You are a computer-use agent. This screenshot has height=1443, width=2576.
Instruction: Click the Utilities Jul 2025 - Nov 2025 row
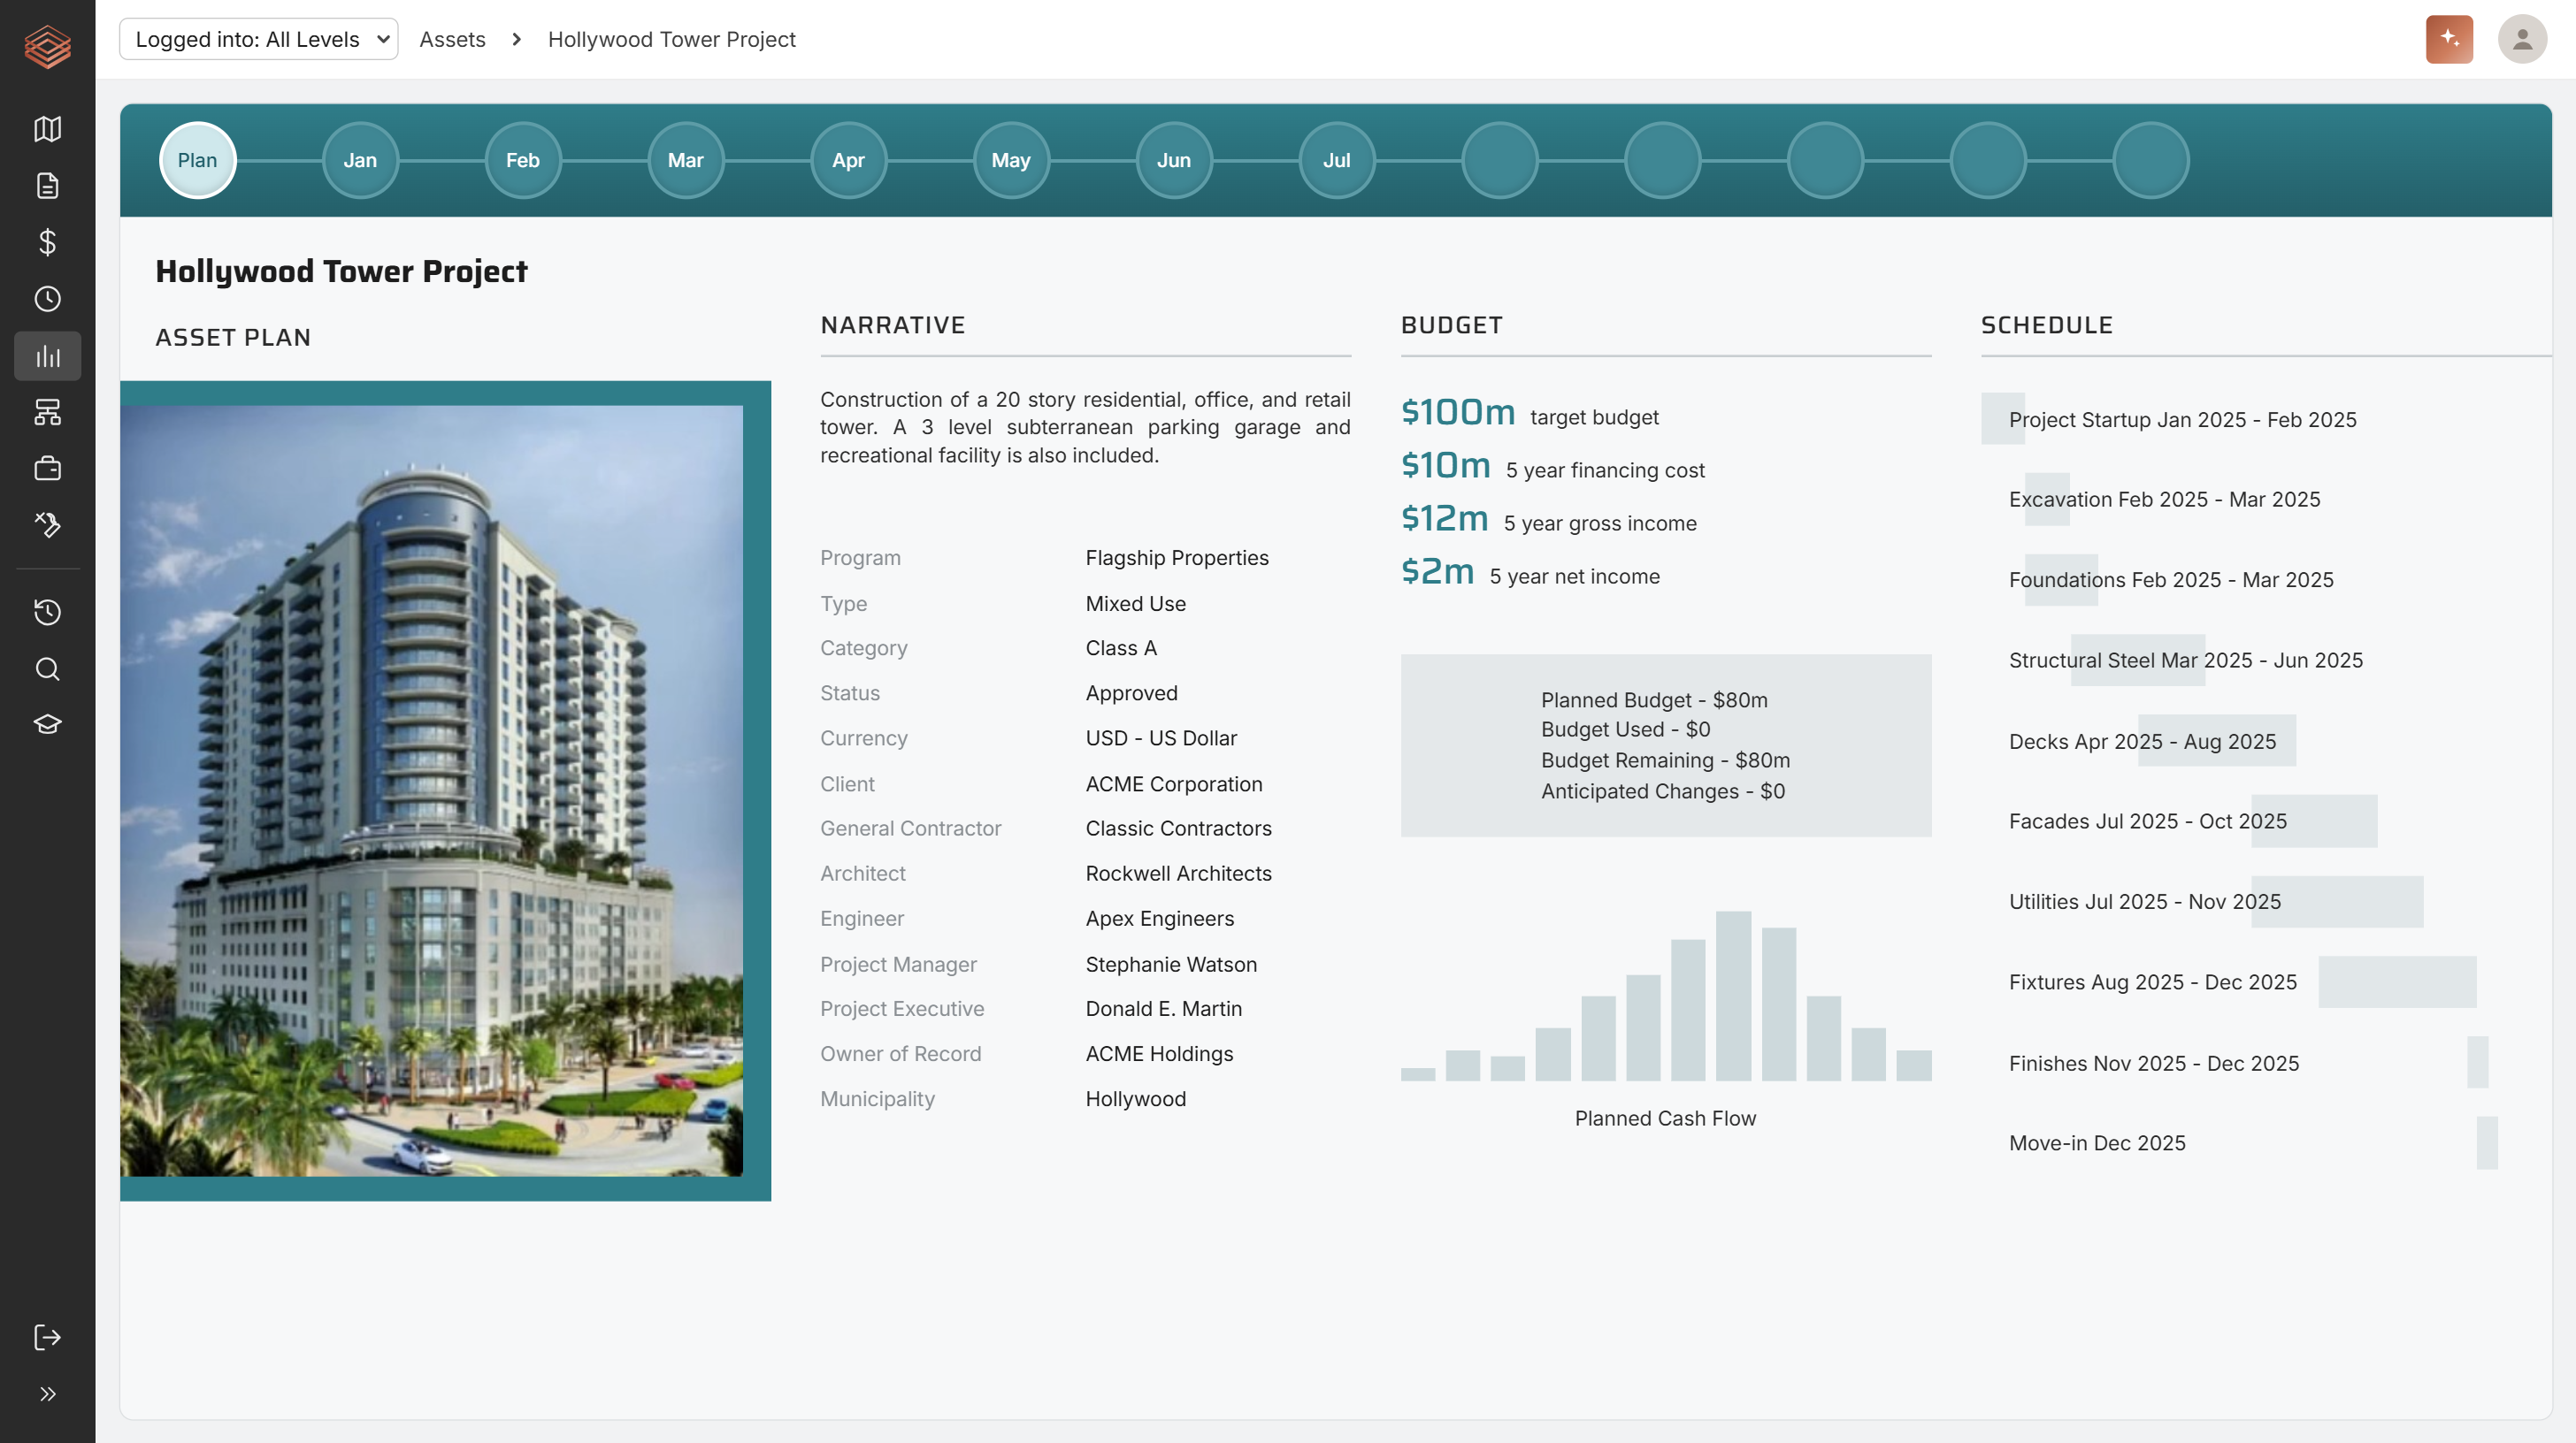point(2145,901)
